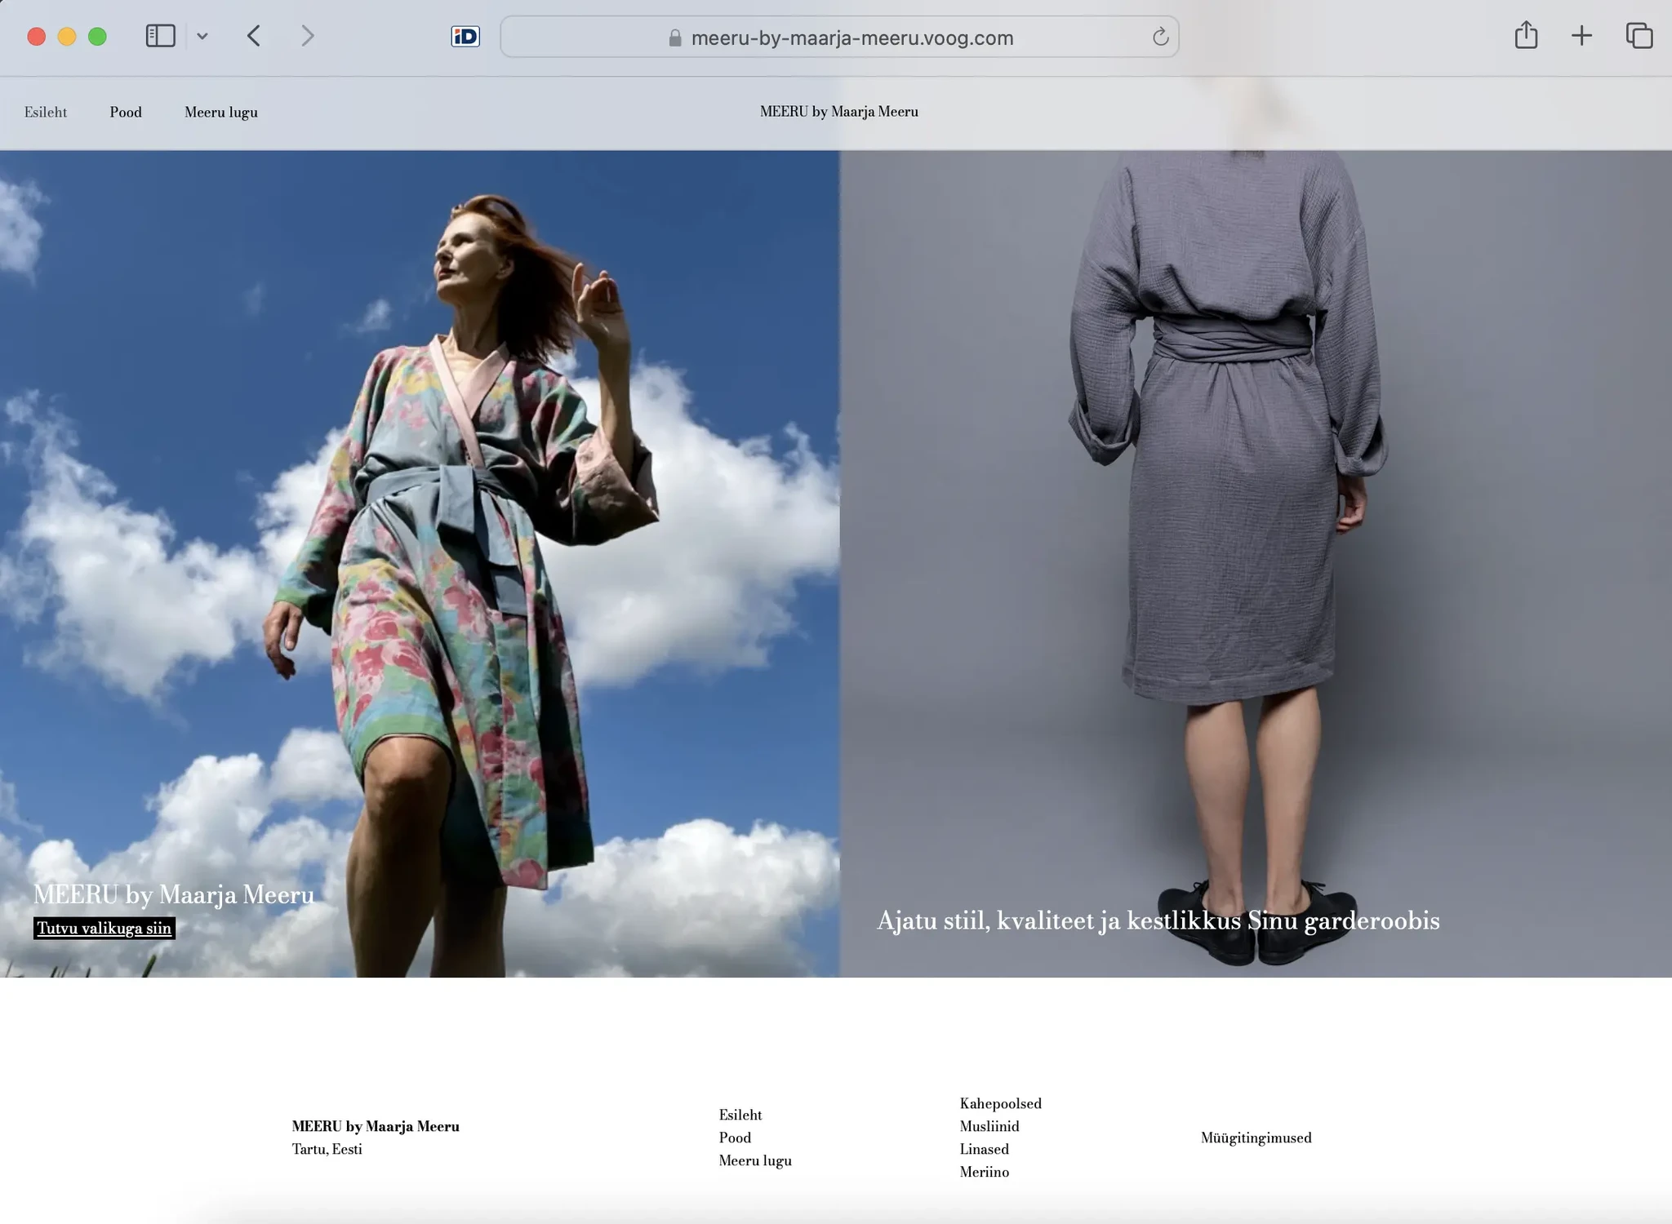Viewport: 1672px width, 1224px height.
Task: Go back to the previous page
Action: [x=254, y=36]
